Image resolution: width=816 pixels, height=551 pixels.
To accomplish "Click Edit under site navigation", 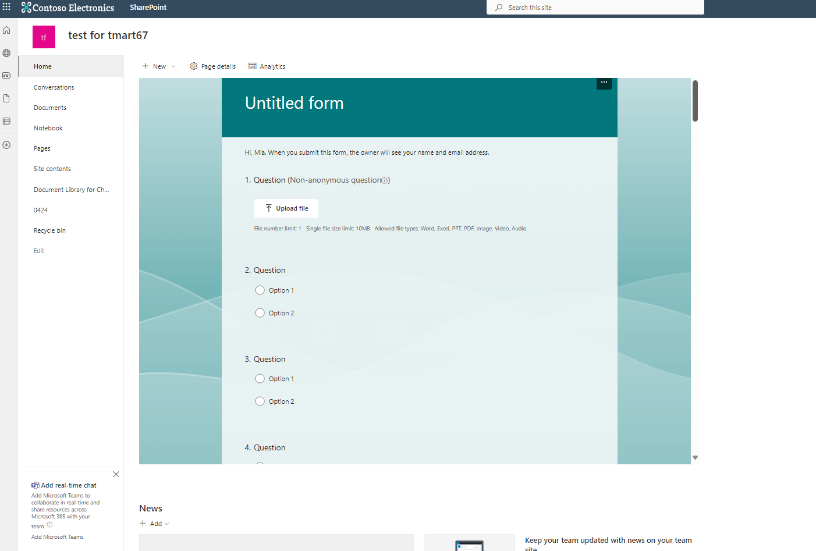I will pyautogui.click(x=39, y=251).
